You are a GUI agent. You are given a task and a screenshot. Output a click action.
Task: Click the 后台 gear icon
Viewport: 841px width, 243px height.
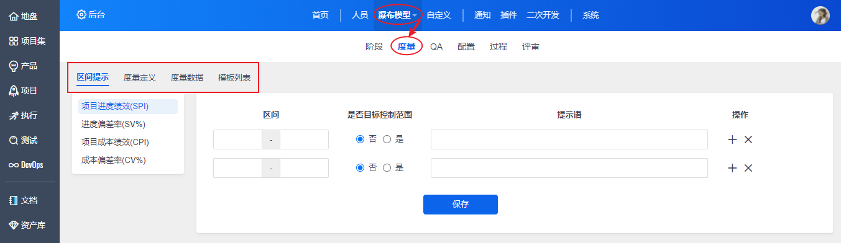[x=81, y=15]
